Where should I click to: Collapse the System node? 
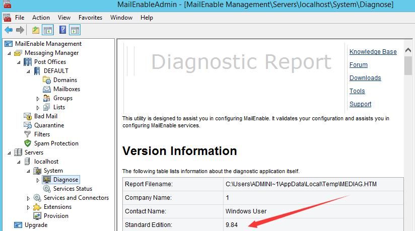pos(28,171)
